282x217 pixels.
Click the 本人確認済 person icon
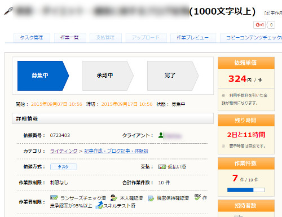(114, 198)
